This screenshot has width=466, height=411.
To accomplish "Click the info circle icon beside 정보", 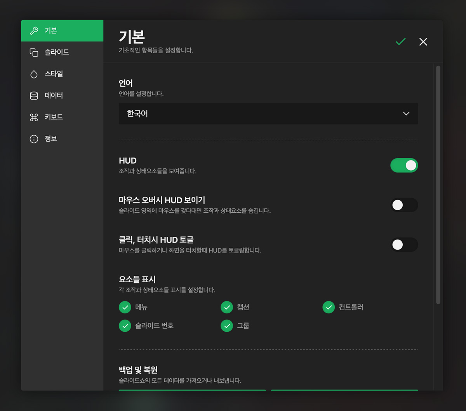I will coord(34,139).
